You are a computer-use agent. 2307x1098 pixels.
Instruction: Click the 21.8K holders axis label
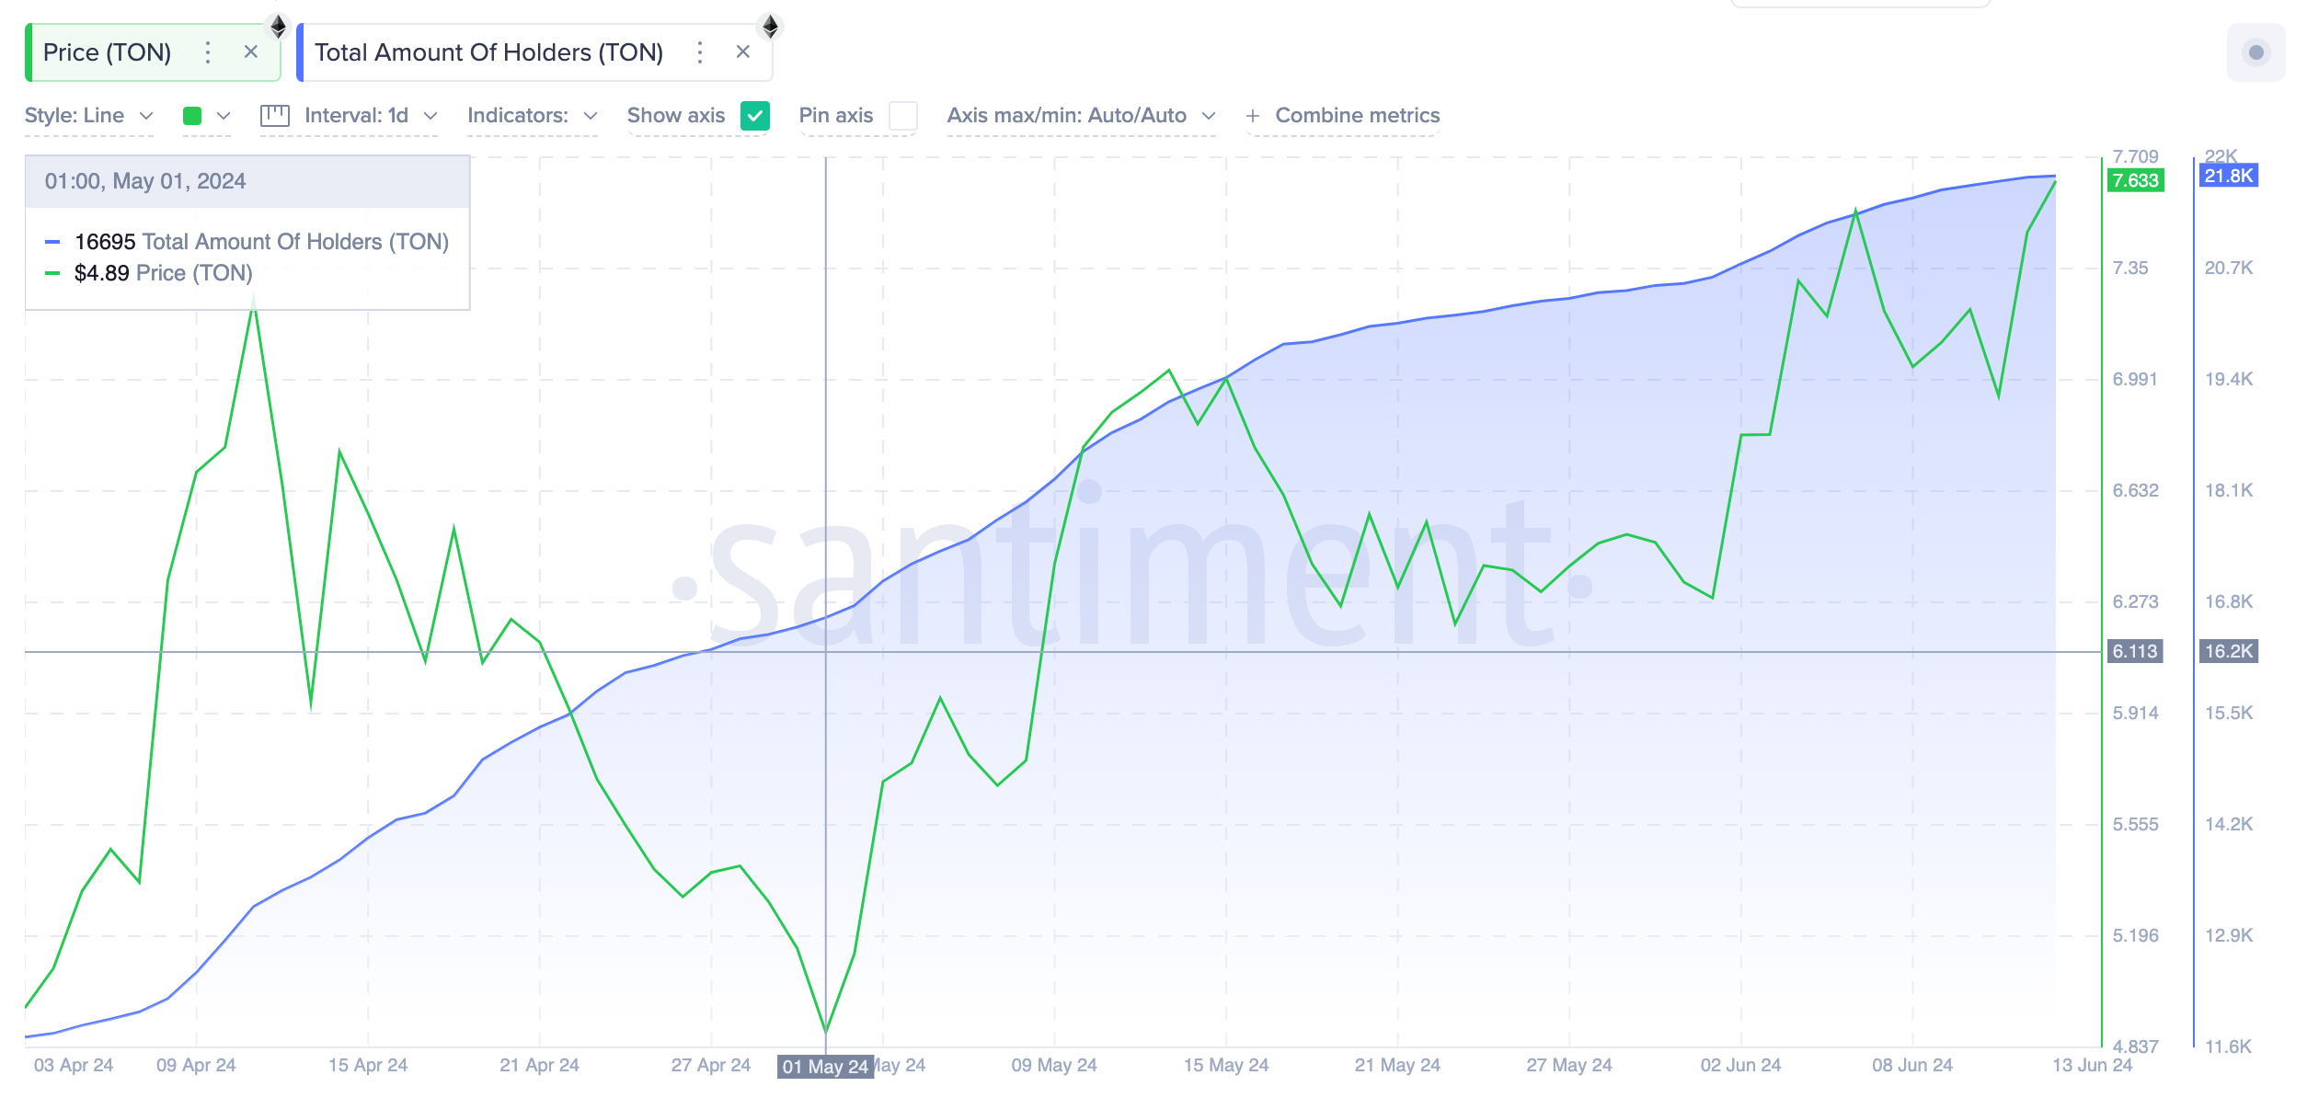click(x=2228, y=176)
